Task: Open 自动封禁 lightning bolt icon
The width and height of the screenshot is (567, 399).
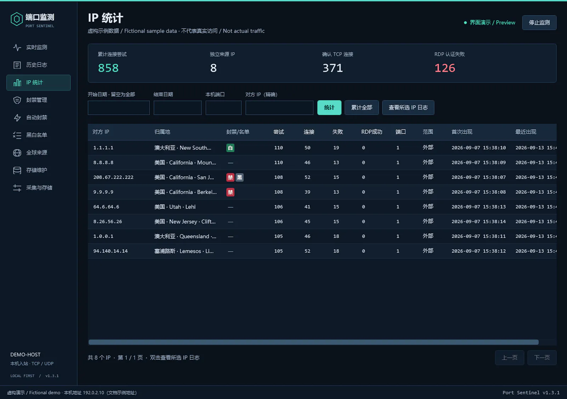Action: click(17, 118)
